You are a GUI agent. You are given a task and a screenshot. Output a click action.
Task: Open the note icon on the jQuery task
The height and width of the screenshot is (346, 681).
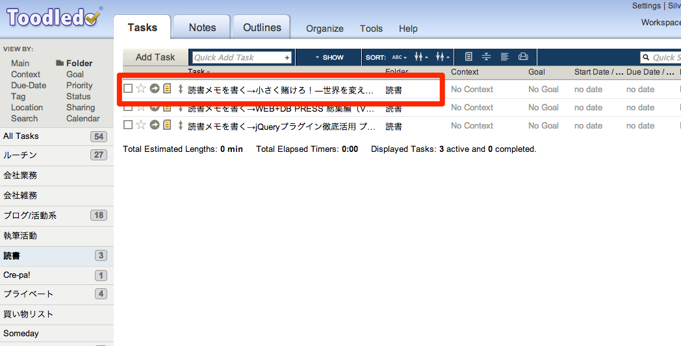pos(167,125)
